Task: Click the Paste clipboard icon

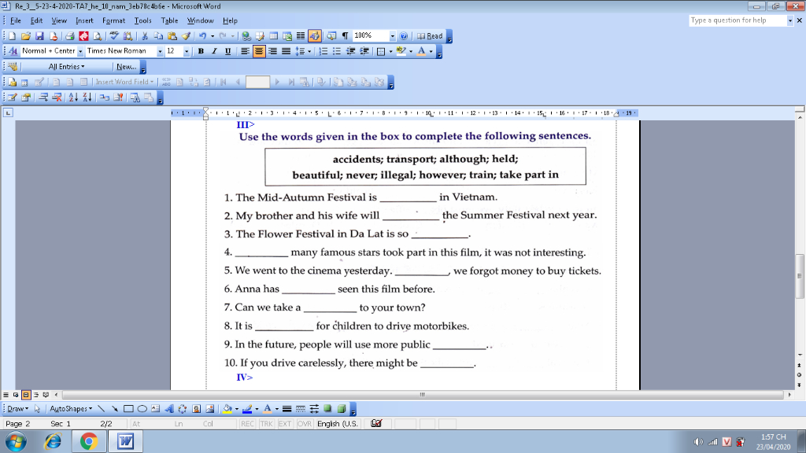Action: tap(172, 36)
